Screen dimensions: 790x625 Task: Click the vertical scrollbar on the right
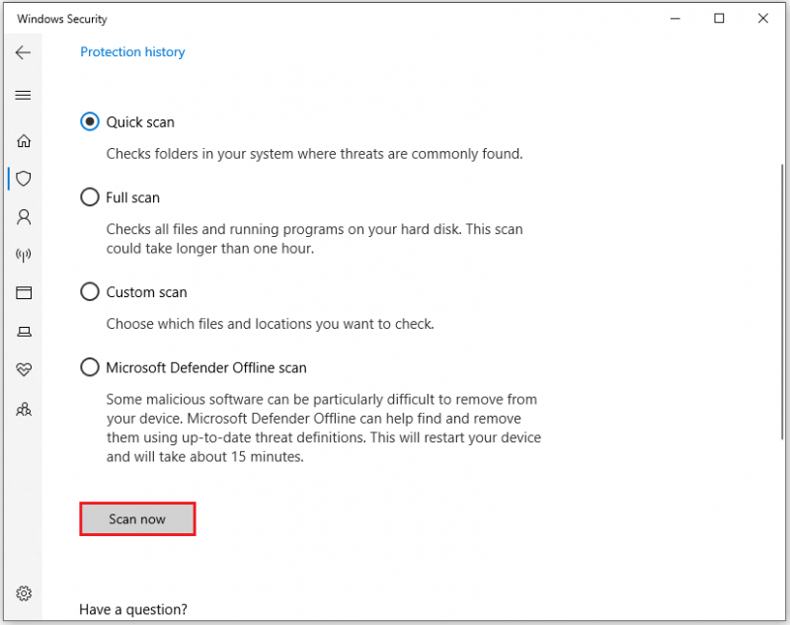coord(782,301)
